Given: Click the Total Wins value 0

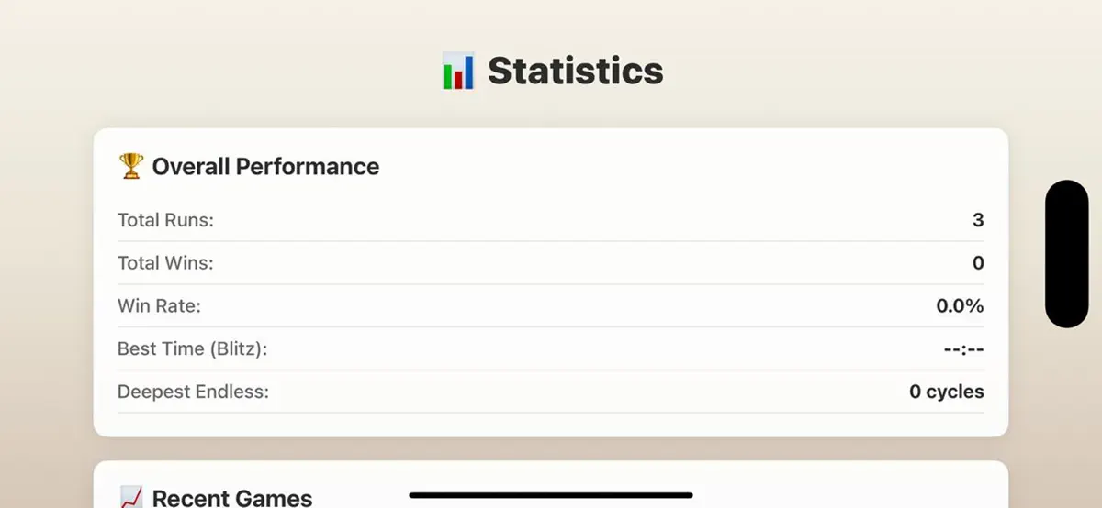Looking at the screenshot, I should coord(978,263).
